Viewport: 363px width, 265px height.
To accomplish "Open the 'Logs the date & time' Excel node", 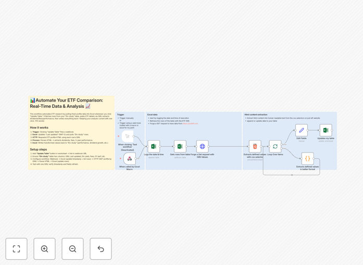I will coord(154,146).
